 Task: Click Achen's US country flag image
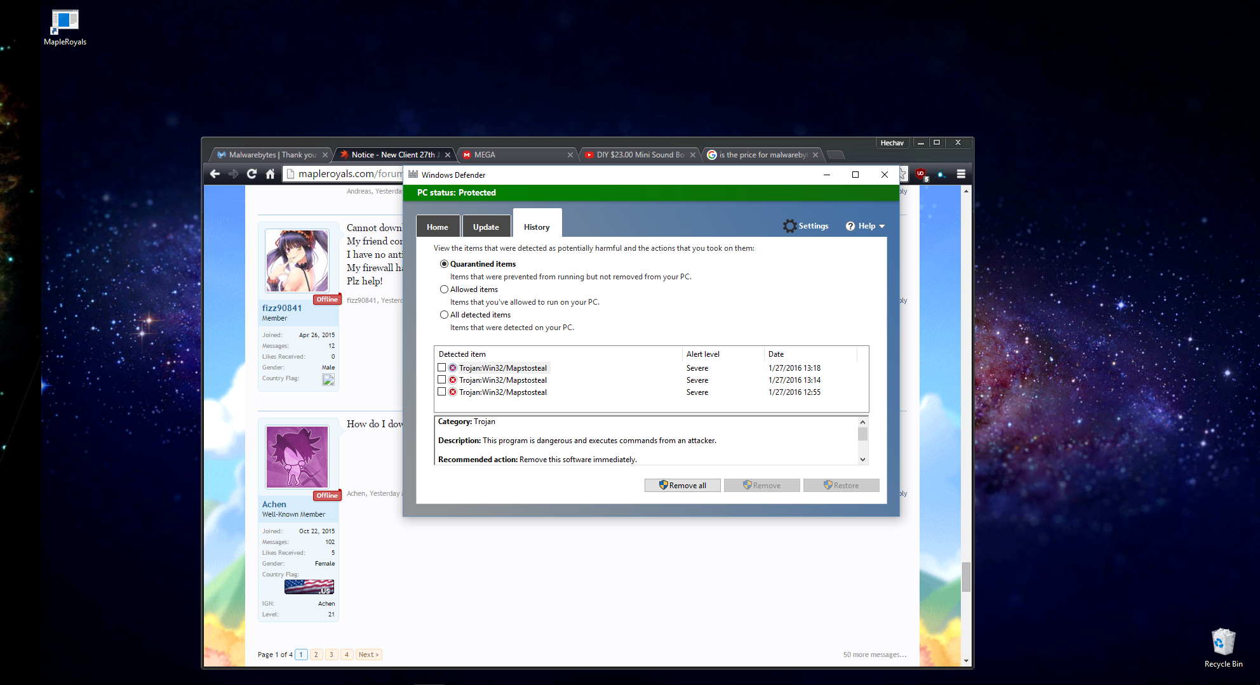click(309, 587)
